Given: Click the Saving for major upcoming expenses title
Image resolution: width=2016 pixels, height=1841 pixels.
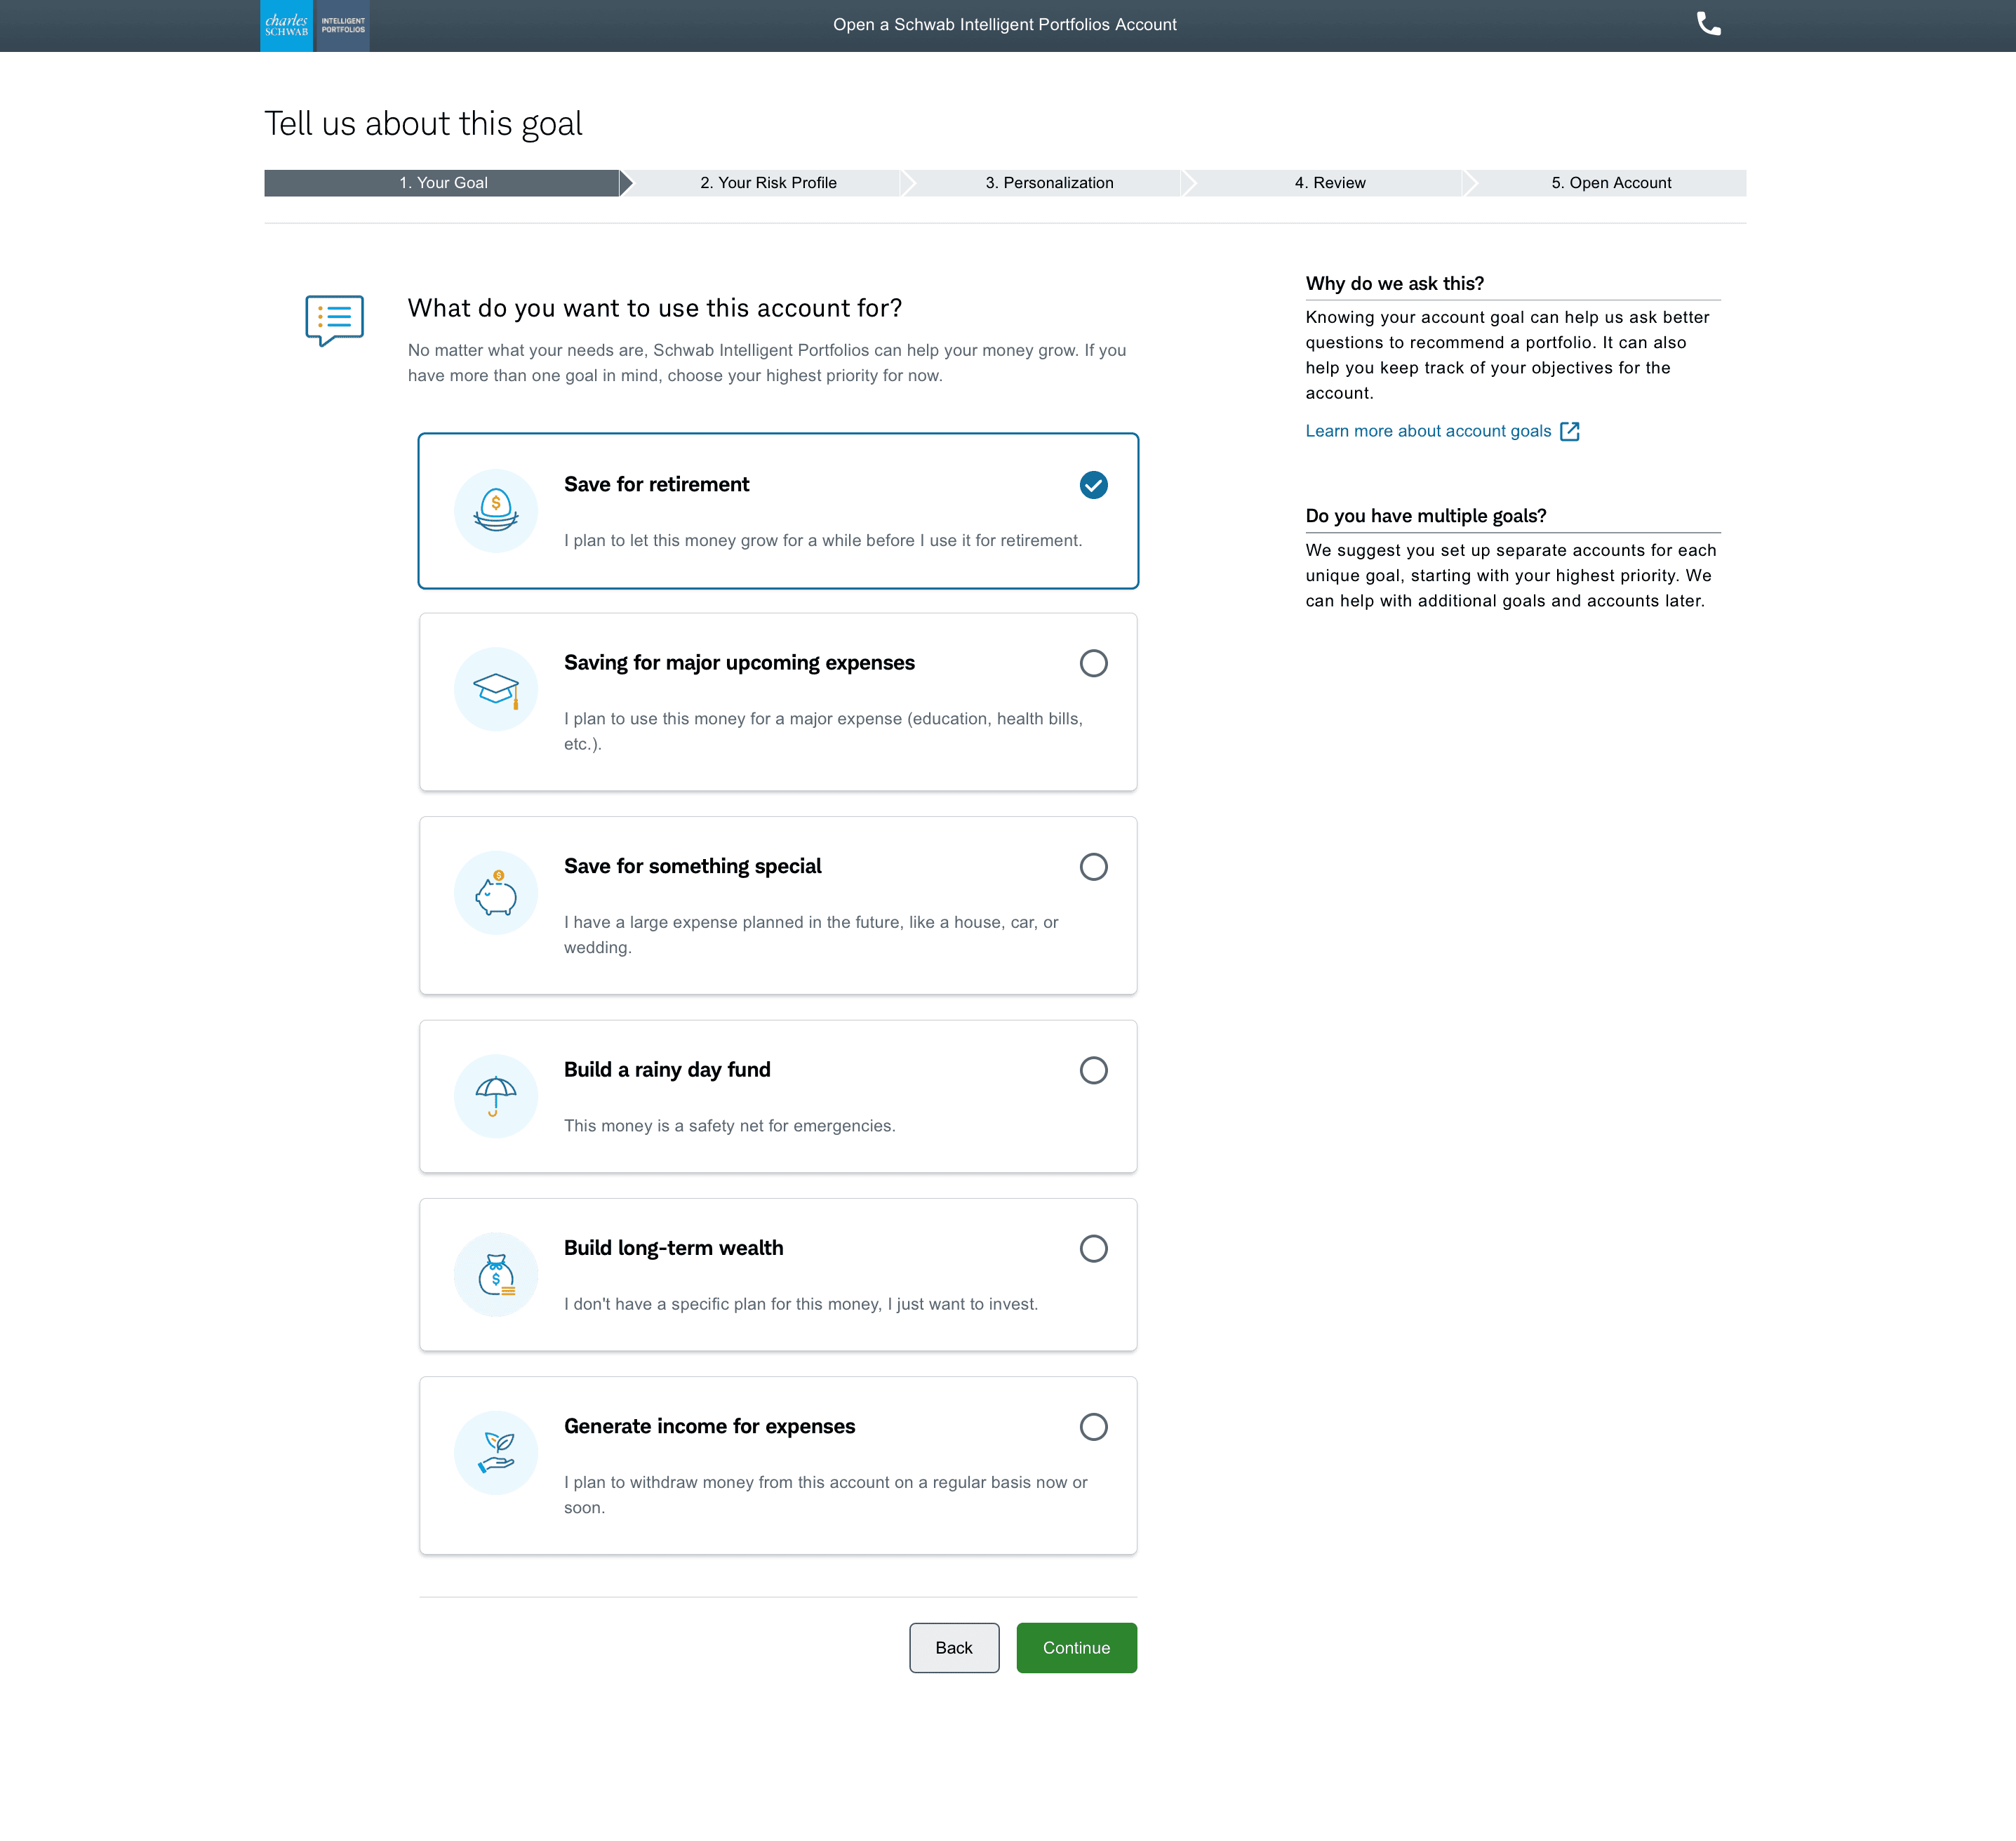Looking at the screenshot, I should pos(739,663).
